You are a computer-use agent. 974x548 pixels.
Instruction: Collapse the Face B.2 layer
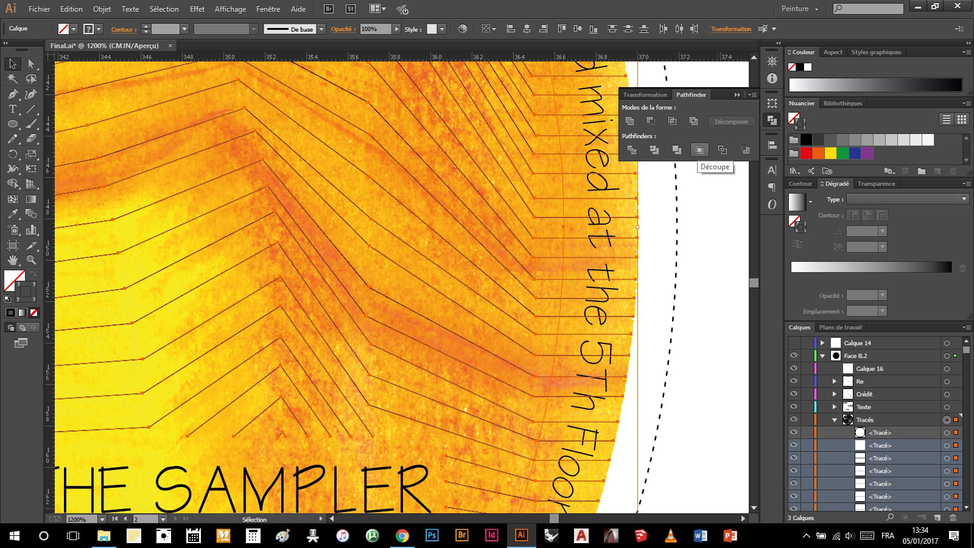822,356
